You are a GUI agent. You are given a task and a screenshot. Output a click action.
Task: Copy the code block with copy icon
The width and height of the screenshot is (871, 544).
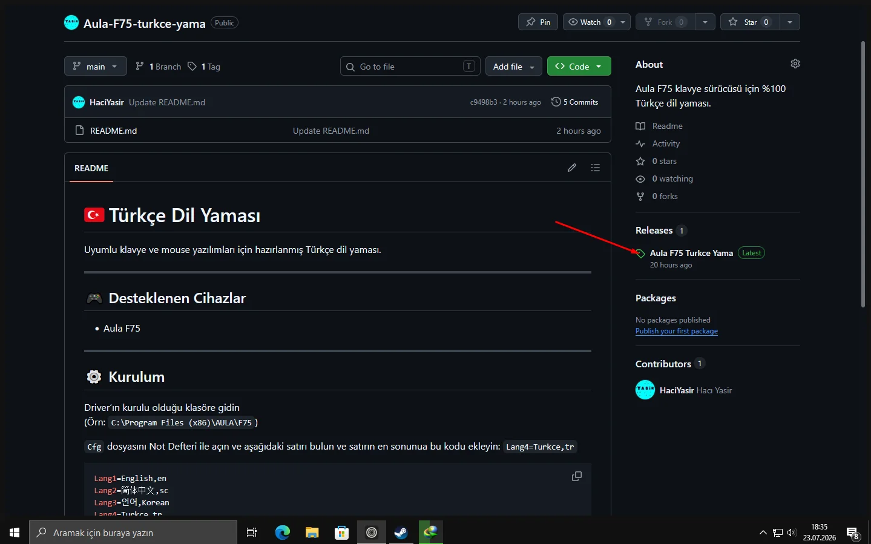tap(577, 477)
